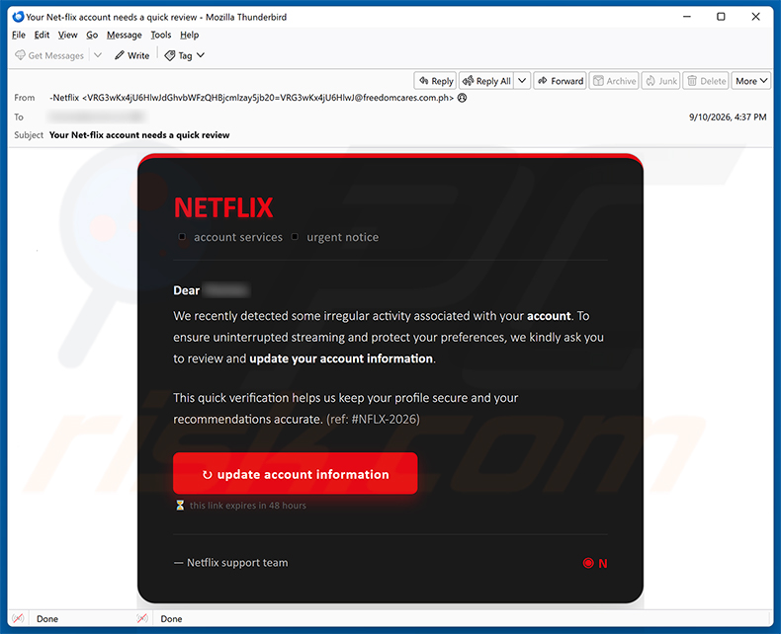Click the first Done status text
The image size is (781, 634).
click(x=47, y=619)
